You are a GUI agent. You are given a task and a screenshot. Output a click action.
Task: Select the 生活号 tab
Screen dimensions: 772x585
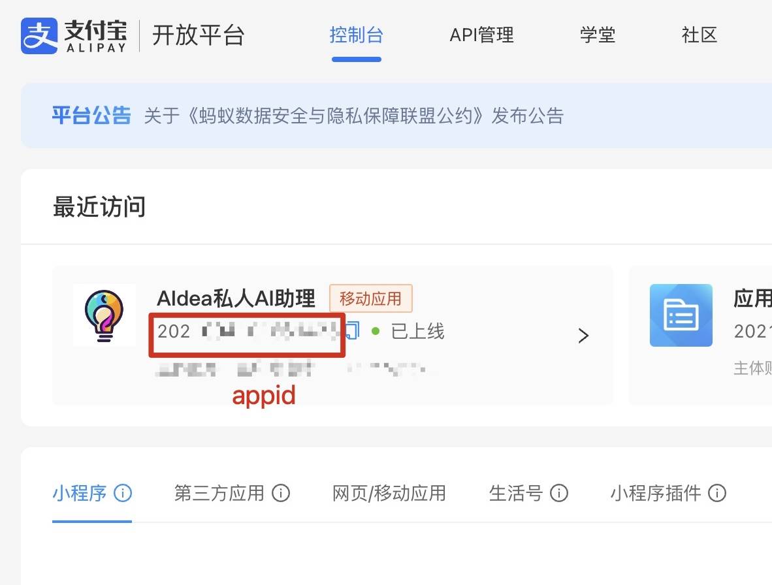click(515, 492)
